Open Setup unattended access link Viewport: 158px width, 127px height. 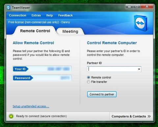[x=31, y=106]
